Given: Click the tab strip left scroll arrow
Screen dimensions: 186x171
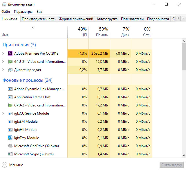Looking at the screenshot, I should tap(178, 18).
